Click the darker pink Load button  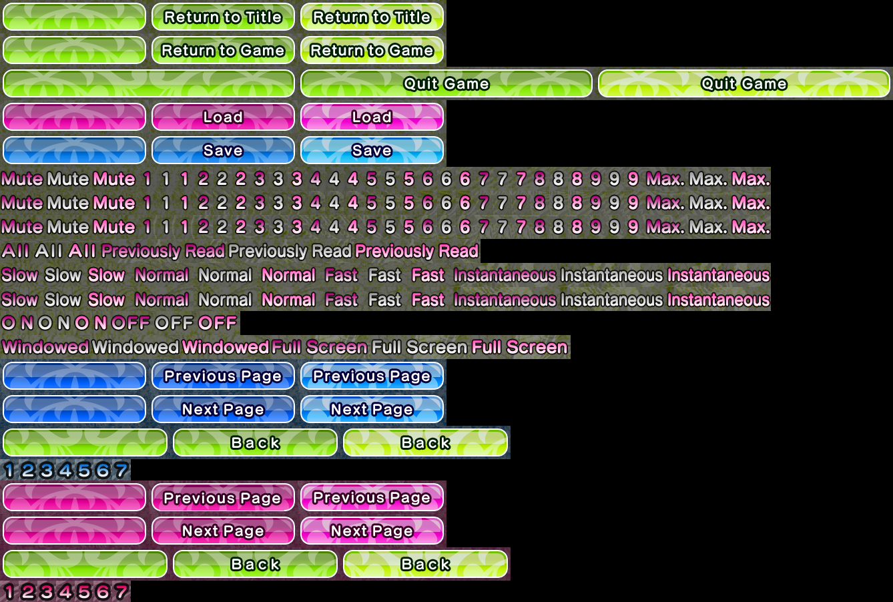(223, 117)
